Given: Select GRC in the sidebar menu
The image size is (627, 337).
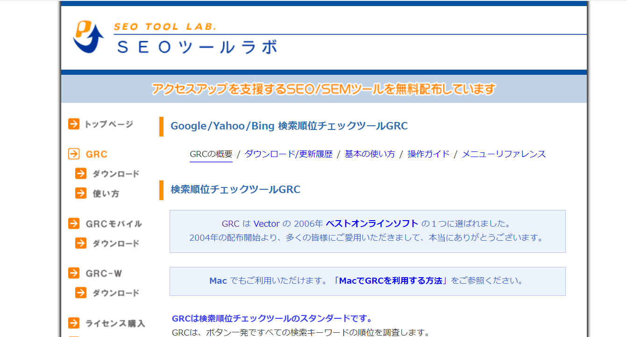Looking at the screenshot, I should [x=97, y=154].
